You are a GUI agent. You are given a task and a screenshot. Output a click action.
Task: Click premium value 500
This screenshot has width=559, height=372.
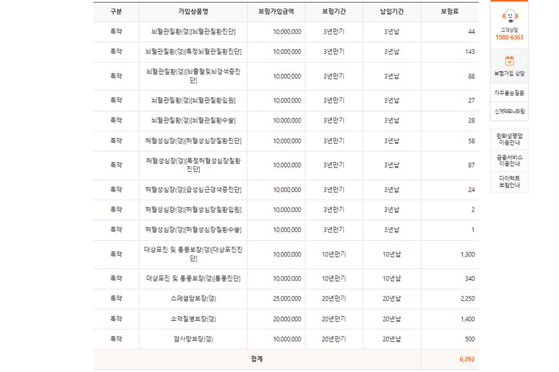470,339
